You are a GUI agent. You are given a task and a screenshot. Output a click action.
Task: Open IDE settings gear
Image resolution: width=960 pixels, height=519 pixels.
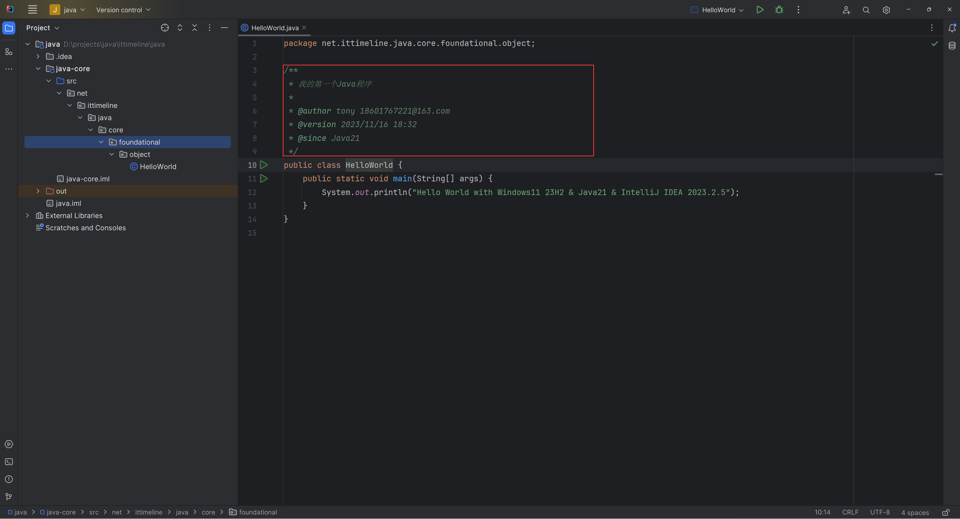point(886,10)
